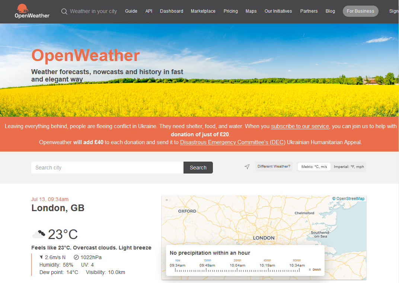Click the search magnifier icon in the navigation bar

[x=64, y=11]
